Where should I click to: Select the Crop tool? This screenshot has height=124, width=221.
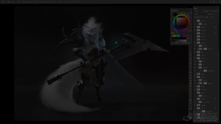191,61
